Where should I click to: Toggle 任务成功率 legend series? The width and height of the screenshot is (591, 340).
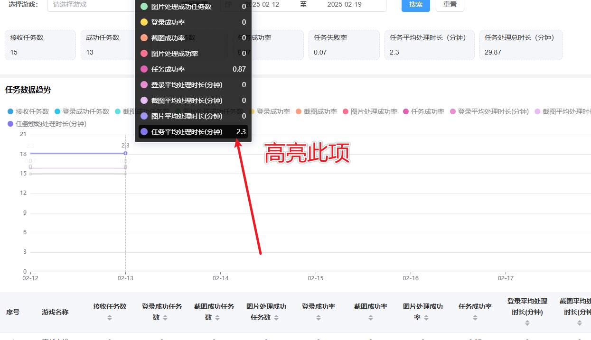(423, 111)
